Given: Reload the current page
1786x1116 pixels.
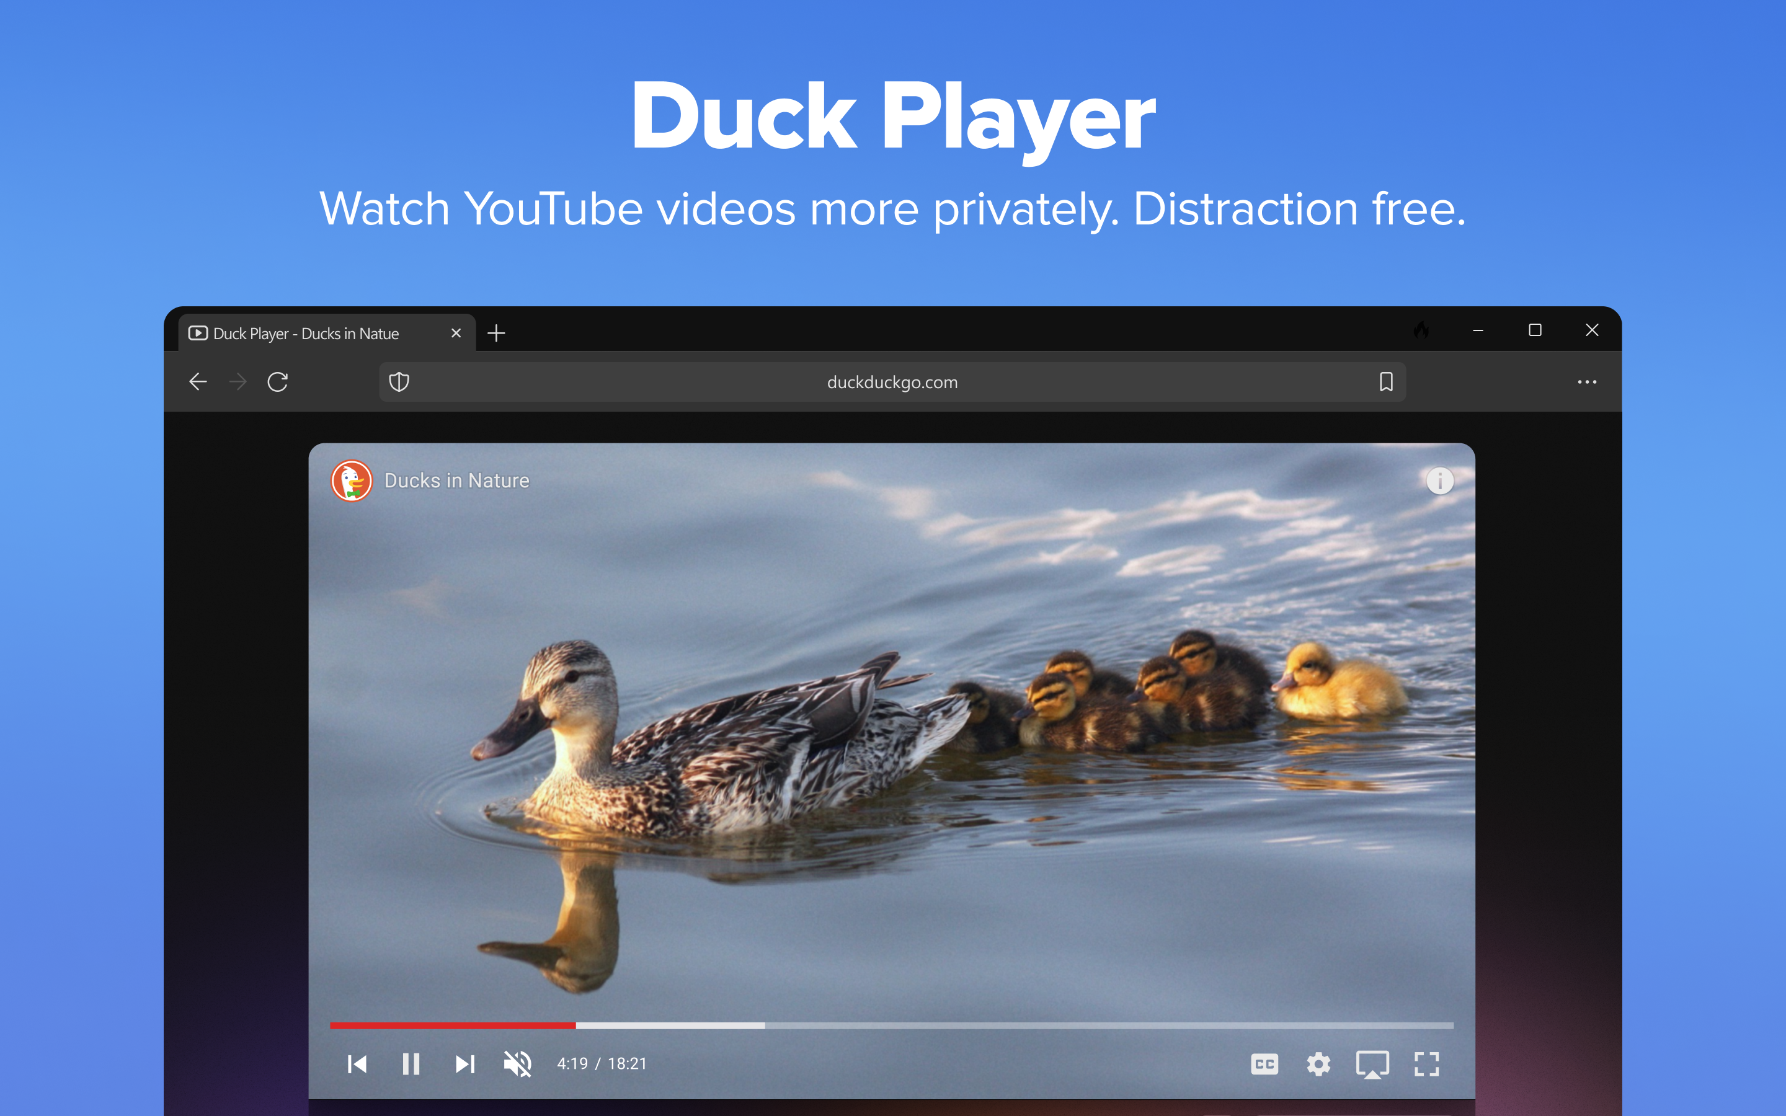Looking at the screenshot, I should [x=277, y=381].
